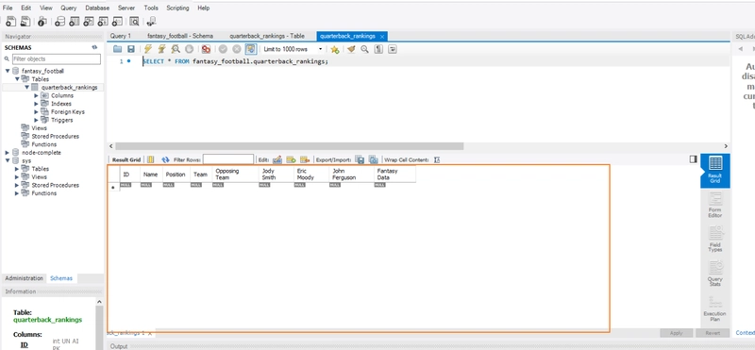Roll back the current transaction
Image resolution: width=755 pixels, height=350 pixels.
coord(237,49)
